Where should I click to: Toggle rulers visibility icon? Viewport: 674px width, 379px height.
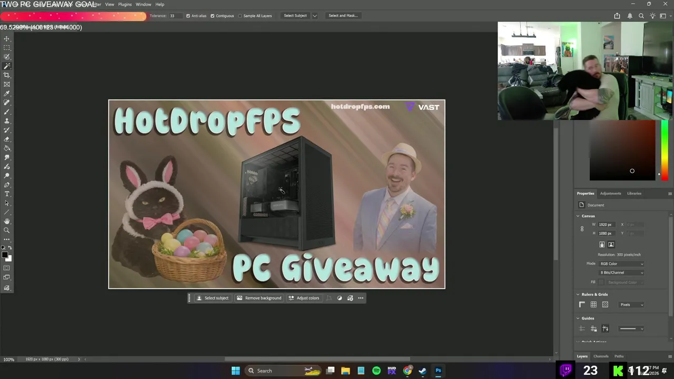pyautogui.click(x=582, y=305)
